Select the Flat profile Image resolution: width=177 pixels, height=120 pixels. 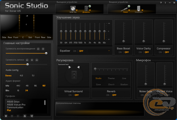point(9,110)
